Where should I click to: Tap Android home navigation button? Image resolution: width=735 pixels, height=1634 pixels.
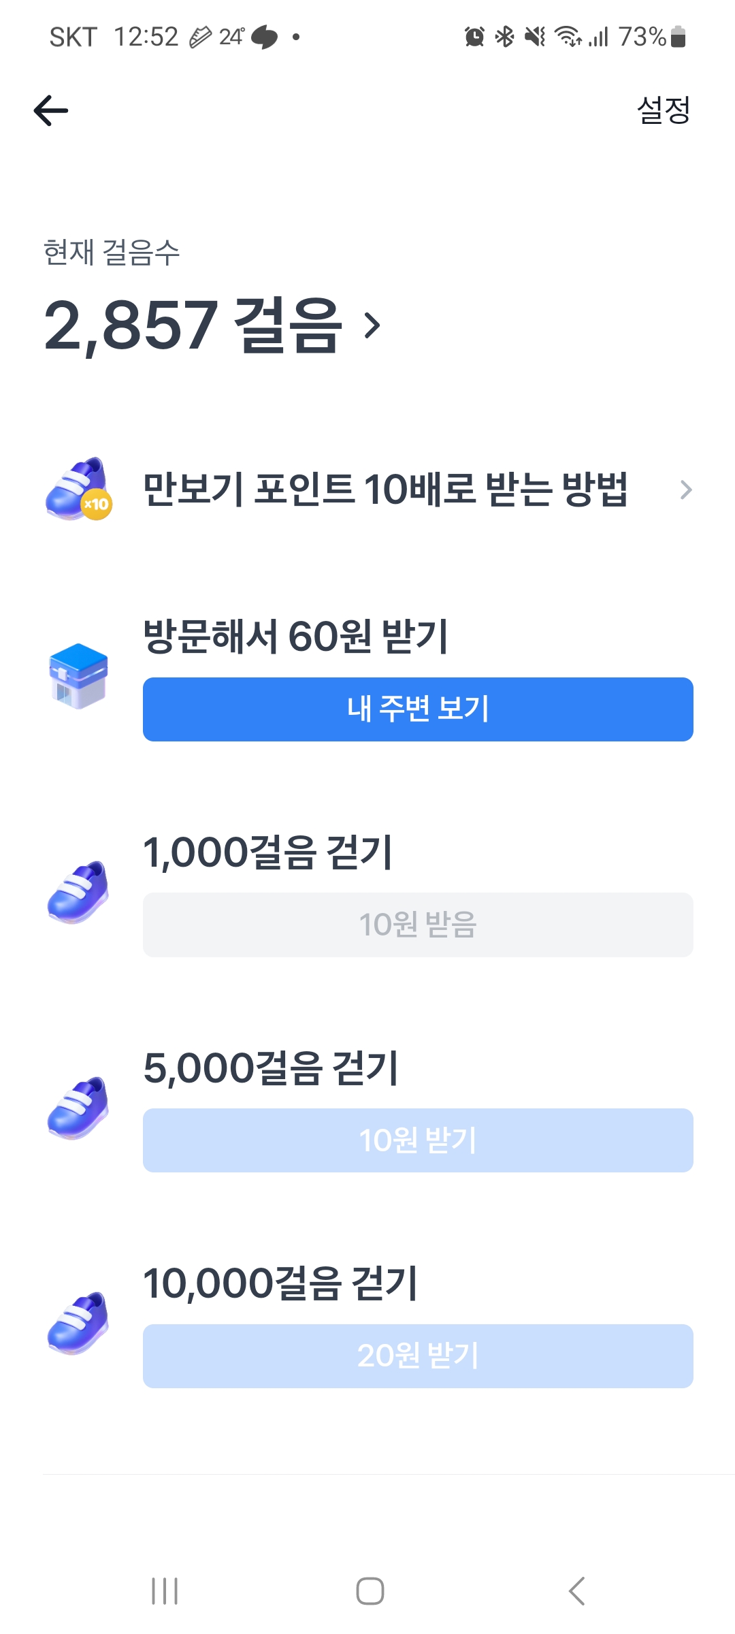[x=370, y=1591]
